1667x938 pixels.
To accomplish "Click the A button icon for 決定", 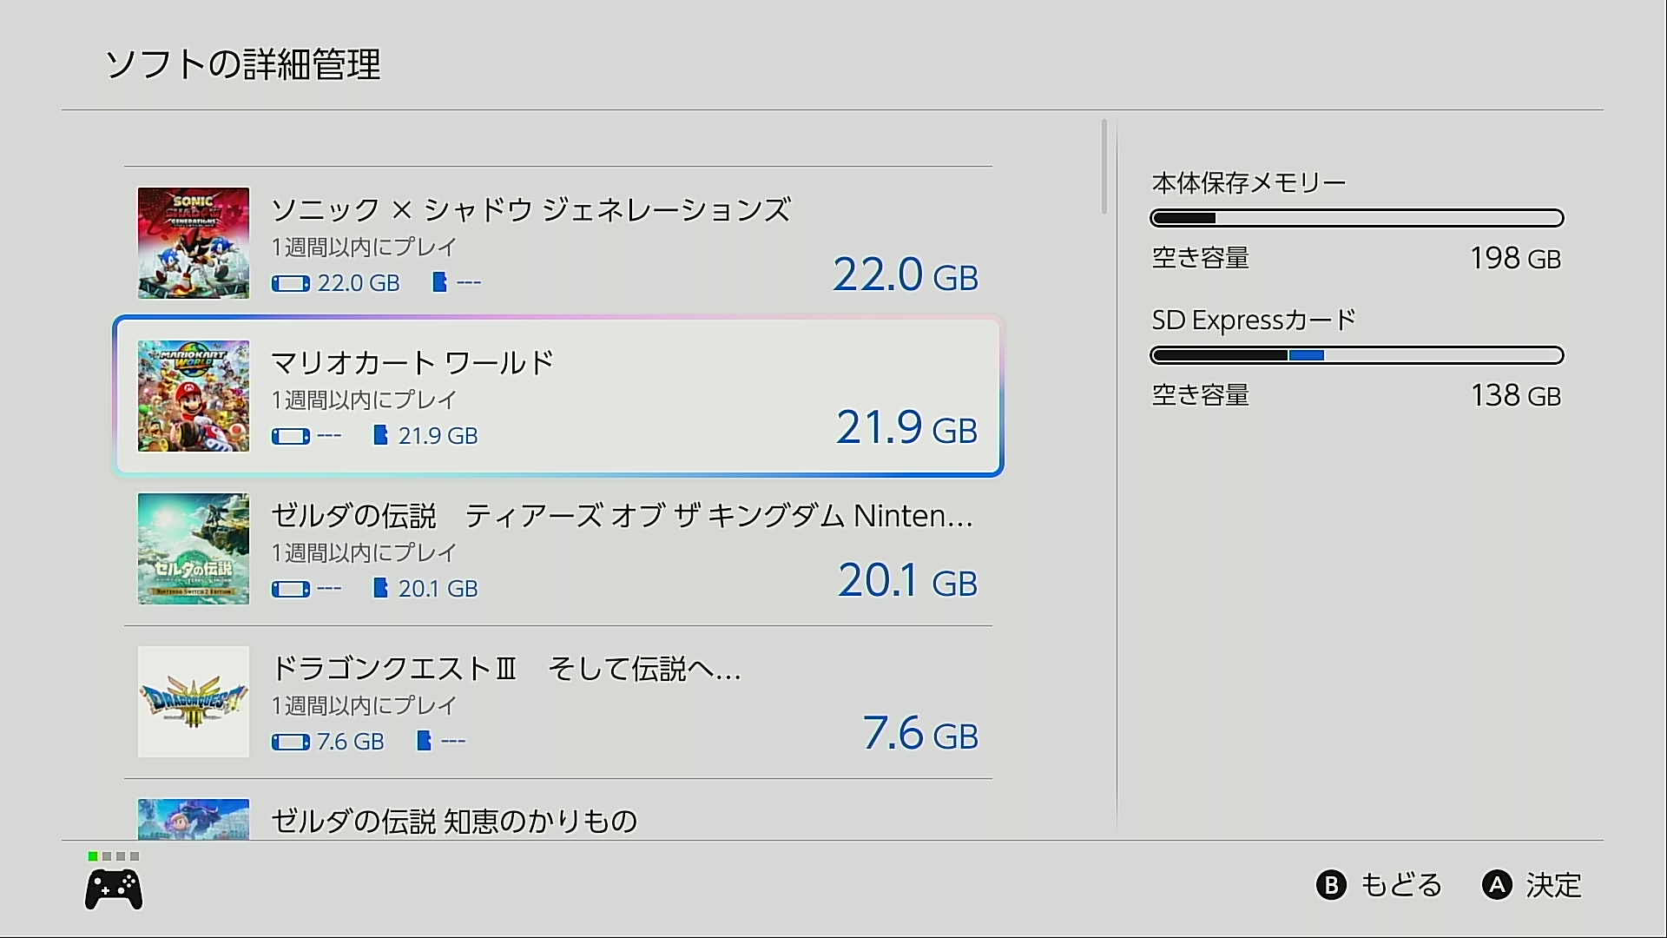I will point(1497,885).
